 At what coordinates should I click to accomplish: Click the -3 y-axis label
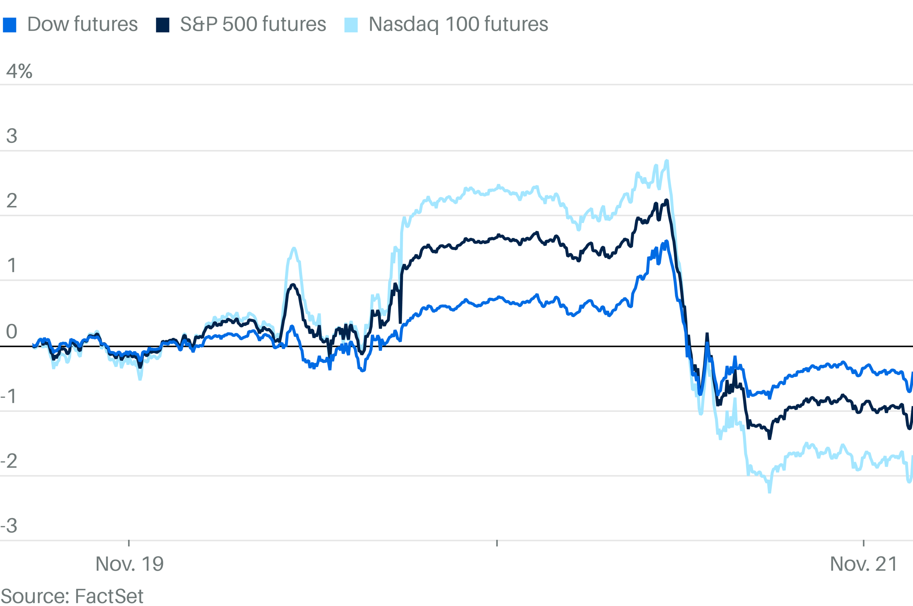click(x=9, y=525)
